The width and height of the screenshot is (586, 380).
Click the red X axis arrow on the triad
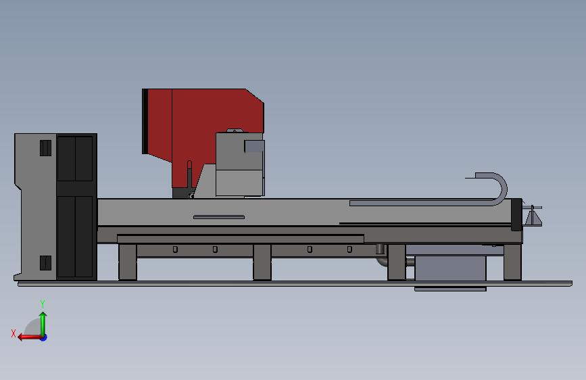tap(30, 337)
